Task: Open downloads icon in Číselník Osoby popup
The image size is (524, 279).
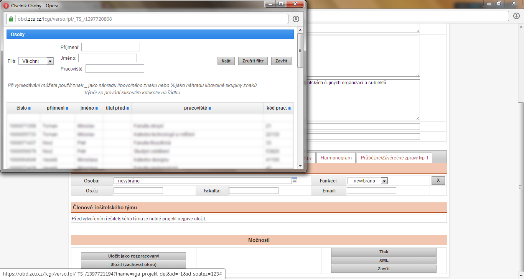Action: tap(296, 19)
